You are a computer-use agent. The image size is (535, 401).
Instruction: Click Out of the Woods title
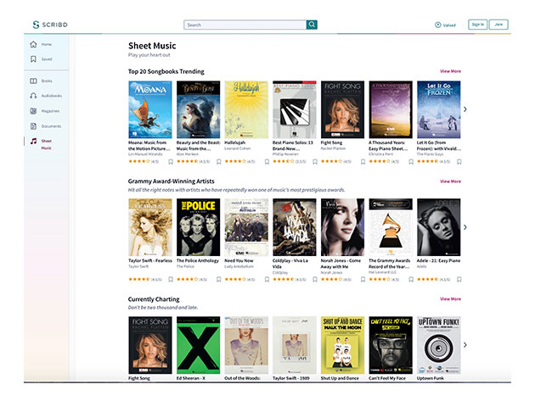tap(242, 378)
